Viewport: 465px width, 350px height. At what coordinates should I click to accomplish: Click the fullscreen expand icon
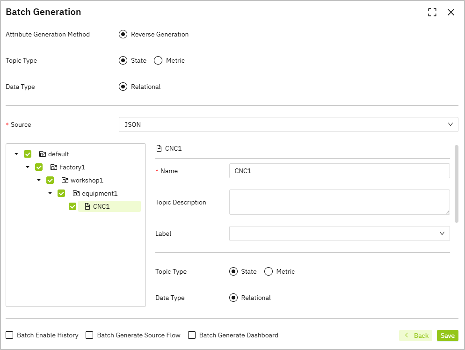pos(432,13)
